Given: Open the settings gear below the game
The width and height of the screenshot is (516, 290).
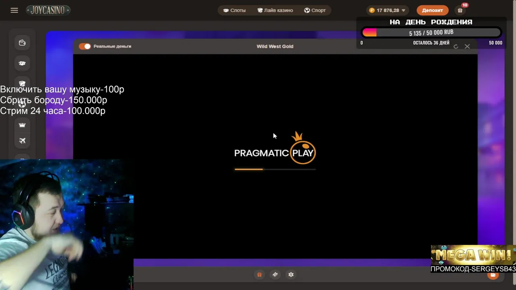Looking at the screenshot, I should coord(291,274).
